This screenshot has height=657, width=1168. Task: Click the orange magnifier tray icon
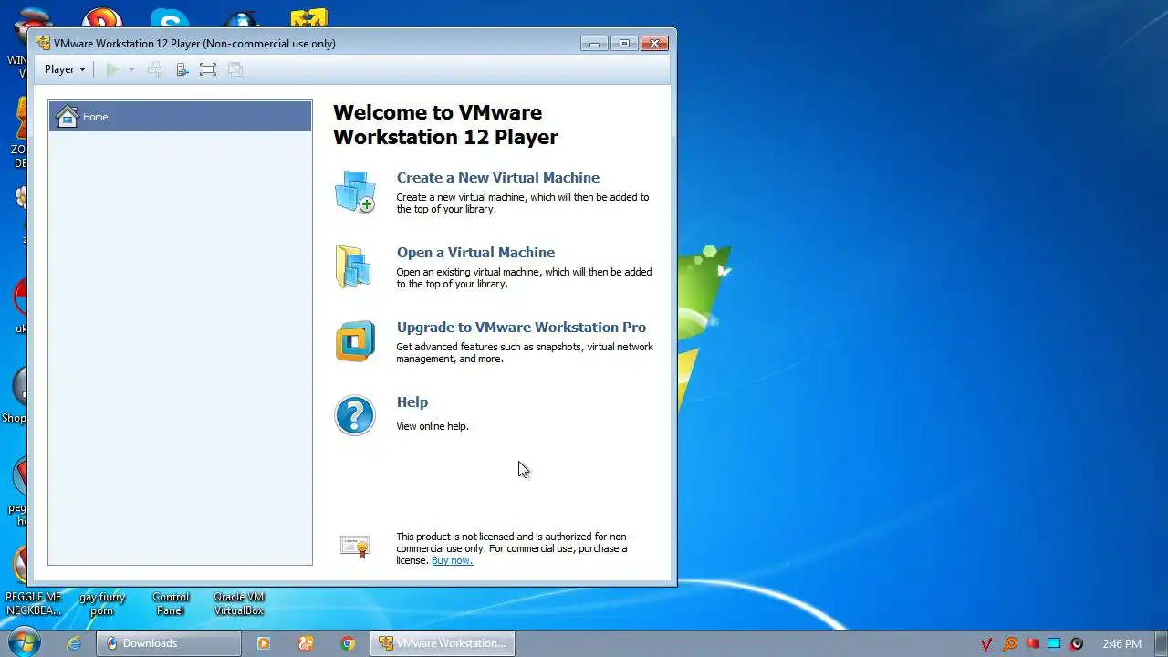click(x=1010, y=644)
